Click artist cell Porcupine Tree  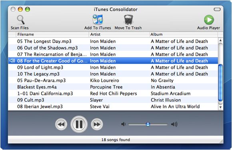coord(106,87)
